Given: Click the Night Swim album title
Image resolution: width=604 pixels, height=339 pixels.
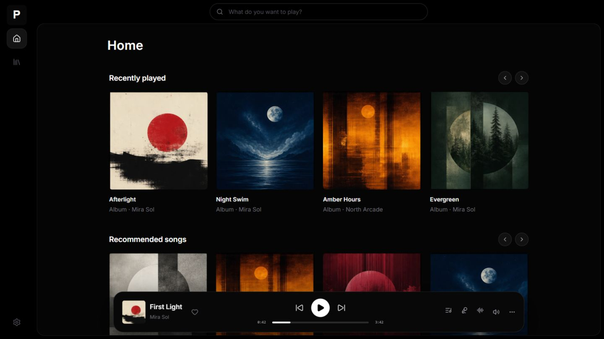Looking at the screenshot, I should point(232,200).
